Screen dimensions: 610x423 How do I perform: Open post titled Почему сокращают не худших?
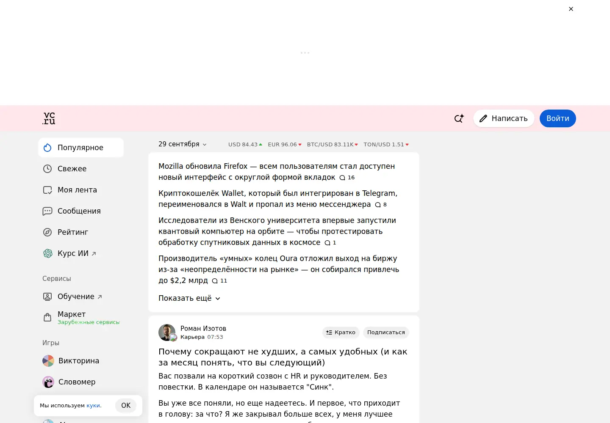click(x=283, y=357)
